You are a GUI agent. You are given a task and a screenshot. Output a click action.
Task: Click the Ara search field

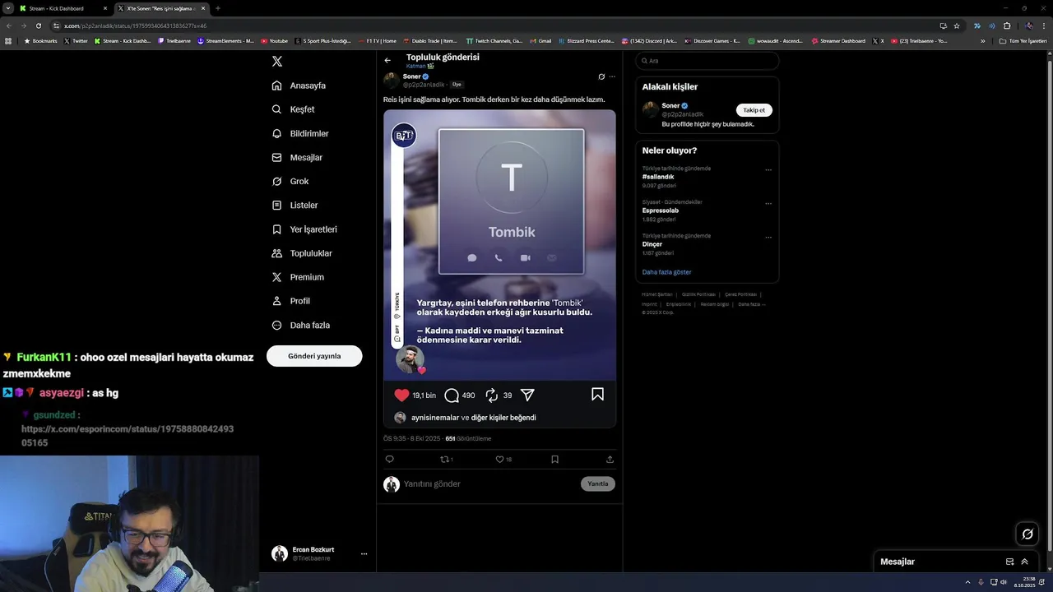coord(707,61)
